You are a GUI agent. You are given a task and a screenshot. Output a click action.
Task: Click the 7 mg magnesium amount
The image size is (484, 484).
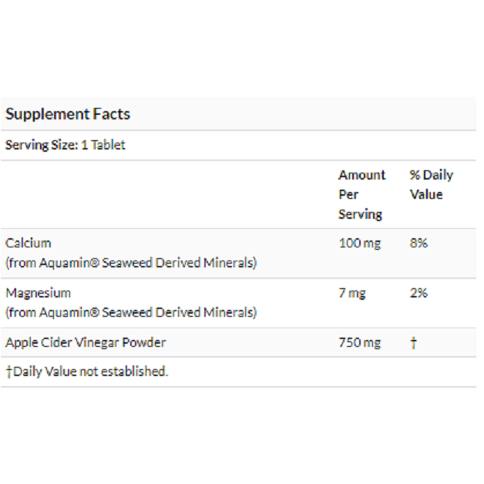[352, 293]
